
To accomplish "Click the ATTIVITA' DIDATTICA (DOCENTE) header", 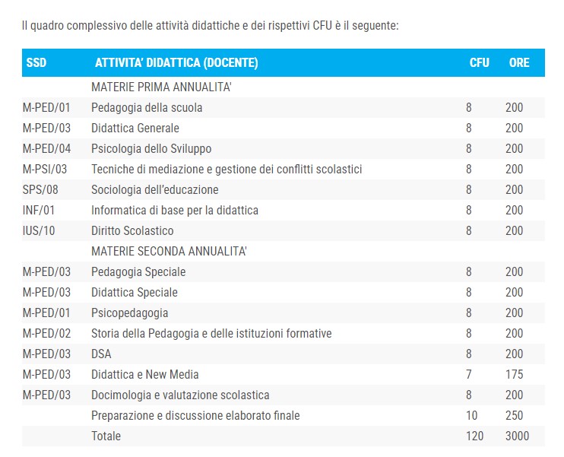I will click(176, 62).
